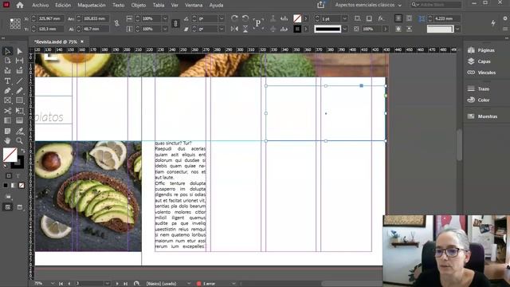Open the Tabla menu

pos(159,6)
